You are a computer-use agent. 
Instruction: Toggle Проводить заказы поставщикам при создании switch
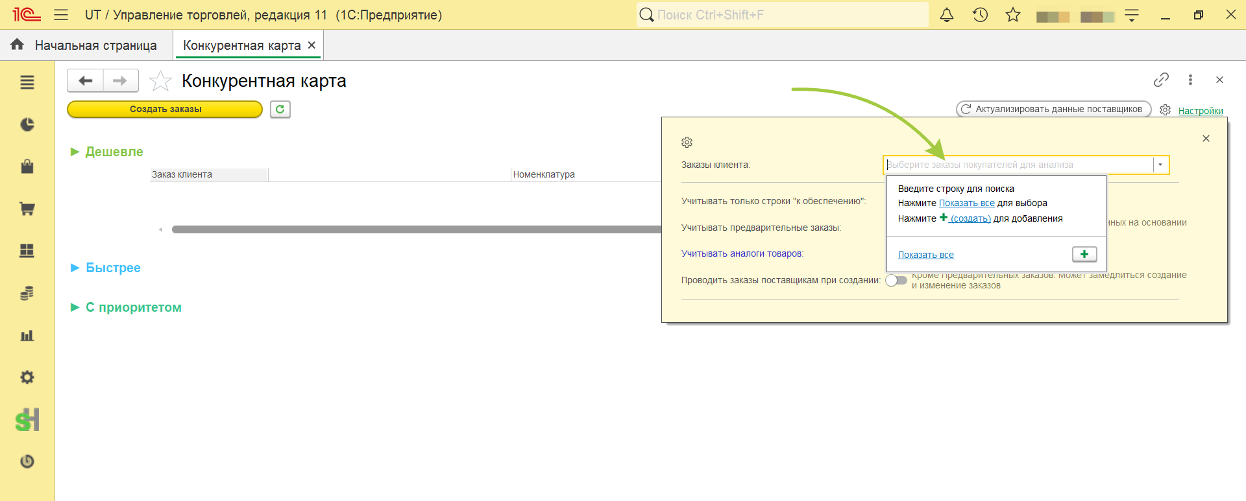[x=896, y=281]
